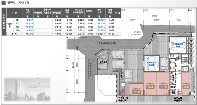Click the 101호 unit label on the plan

[136, 92]
